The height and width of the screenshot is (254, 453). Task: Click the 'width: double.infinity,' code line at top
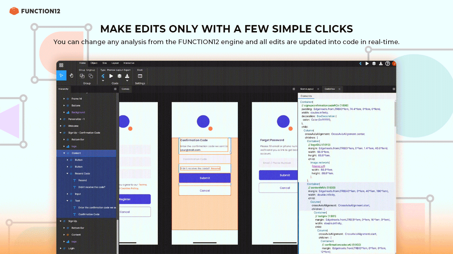pos(315,113)
